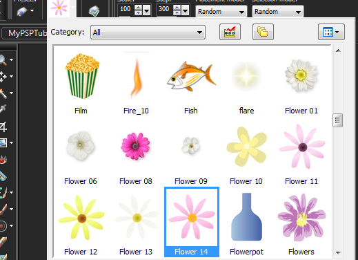Open the Scale slider dropdown arrow
This screenshot has height=260, width=358.
click(x=147, y=10)
